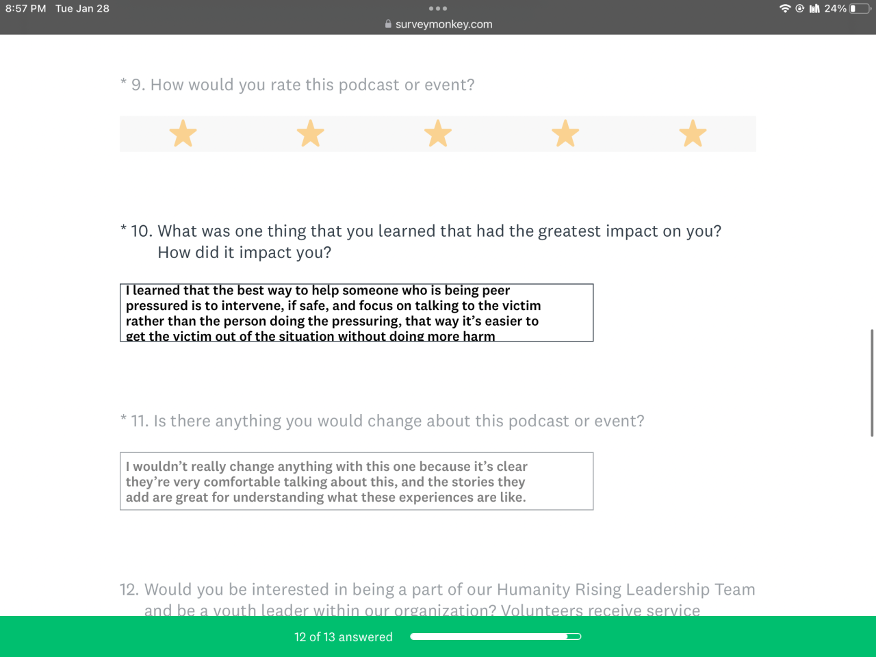Click the third rating star
Image resolution: width=876 pixels, height=657 pixels.
click(438, 133)
